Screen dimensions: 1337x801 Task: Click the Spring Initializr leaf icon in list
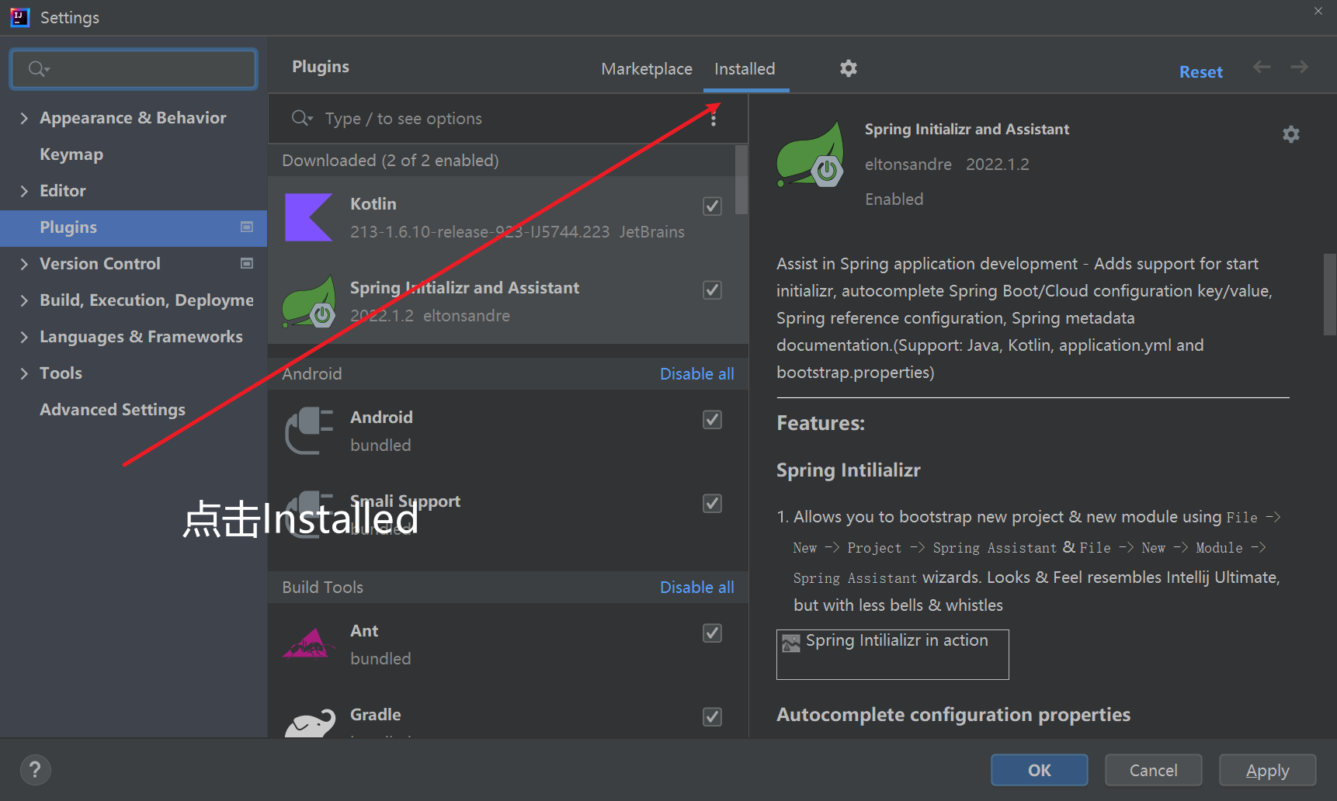tap(309, 301)
